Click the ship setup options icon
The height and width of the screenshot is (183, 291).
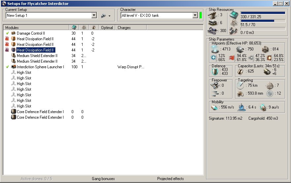(103, 16)
